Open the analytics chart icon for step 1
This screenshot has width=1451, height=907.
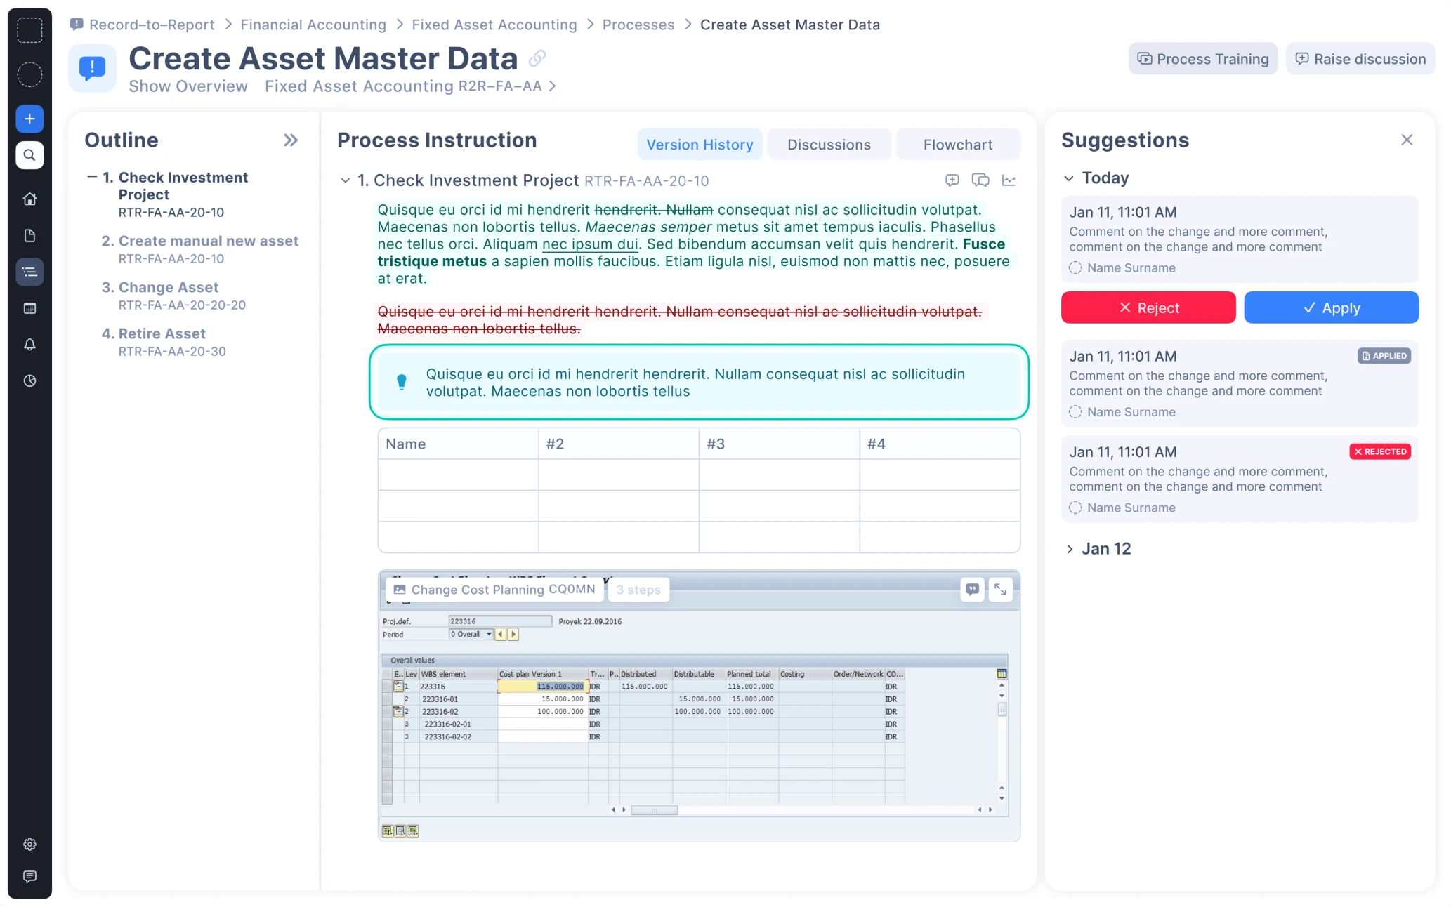tap(1009, 180)
